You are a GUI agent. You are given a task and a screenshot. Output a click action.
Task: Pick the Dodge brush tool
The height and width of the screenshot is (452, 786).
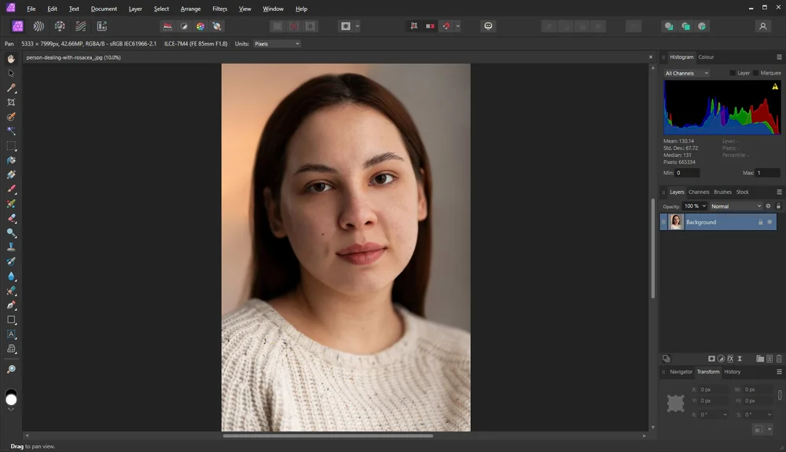(x=11, y=233)
